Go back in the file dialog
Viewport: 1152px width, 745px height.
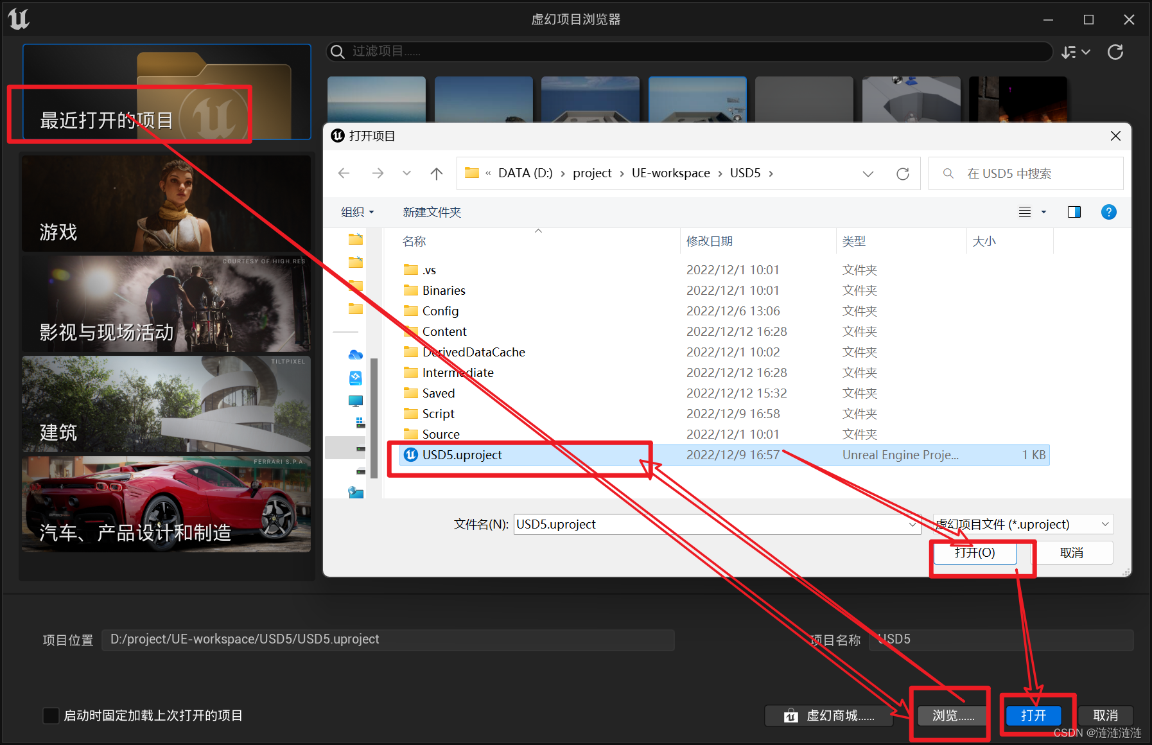pos(344,173)
